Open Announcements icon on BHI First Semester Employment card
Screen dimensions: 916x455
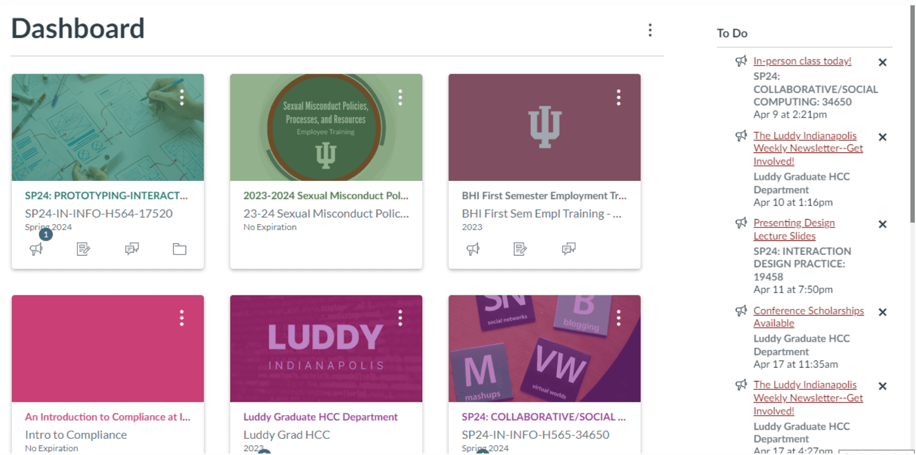point(473,249)
